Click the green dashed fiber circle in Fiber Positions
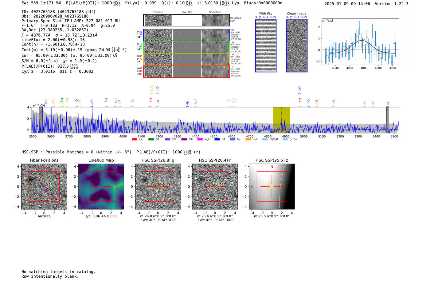Screen dimensions: 430x293 pyautogui.click(x=51, y=184)
